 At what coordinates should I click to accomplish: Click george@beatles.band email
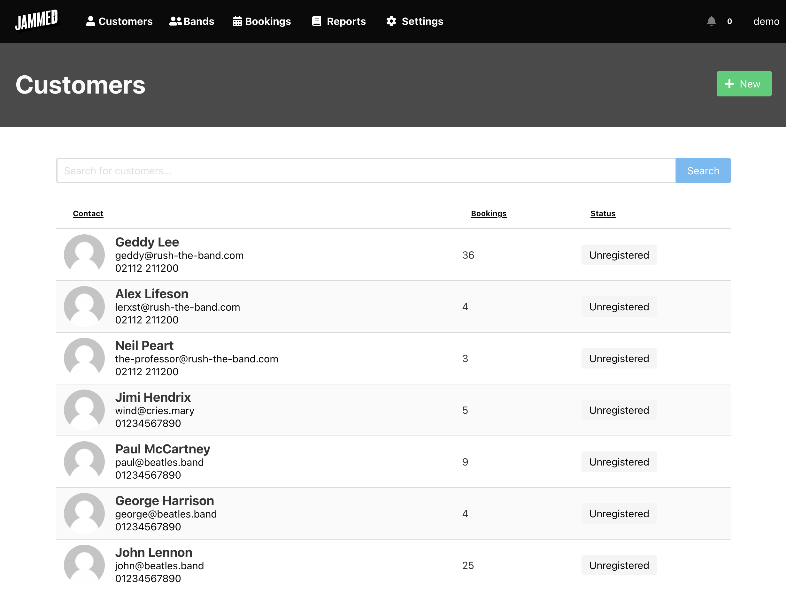pos(166,514)
